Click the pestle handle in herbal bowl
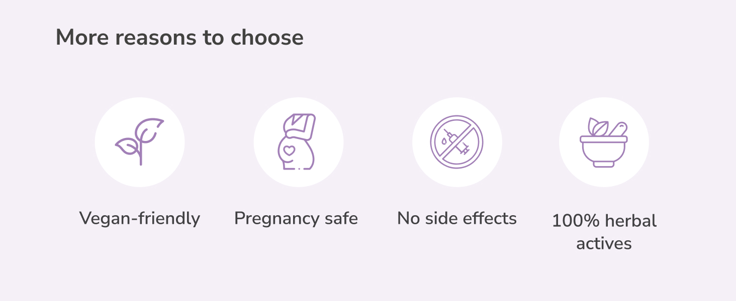 618,128
